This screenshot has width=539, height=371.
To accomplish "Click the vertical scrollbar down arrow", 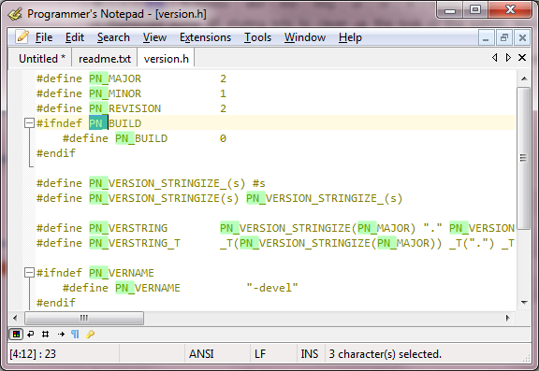I will click(524, 303).
